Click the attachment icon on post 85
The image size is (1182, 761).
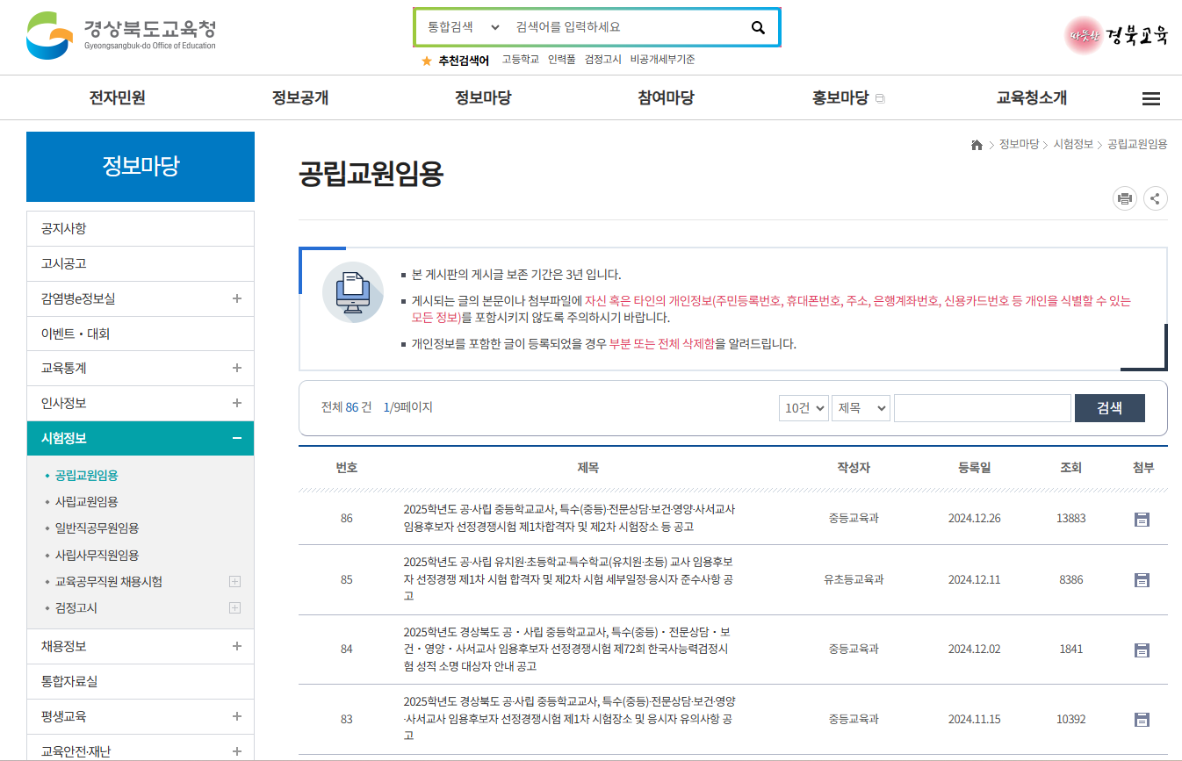click(x=1142, y=579)
